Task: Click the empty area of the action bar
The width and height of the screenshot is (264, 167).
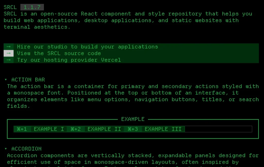Action: tap(218, 129)
